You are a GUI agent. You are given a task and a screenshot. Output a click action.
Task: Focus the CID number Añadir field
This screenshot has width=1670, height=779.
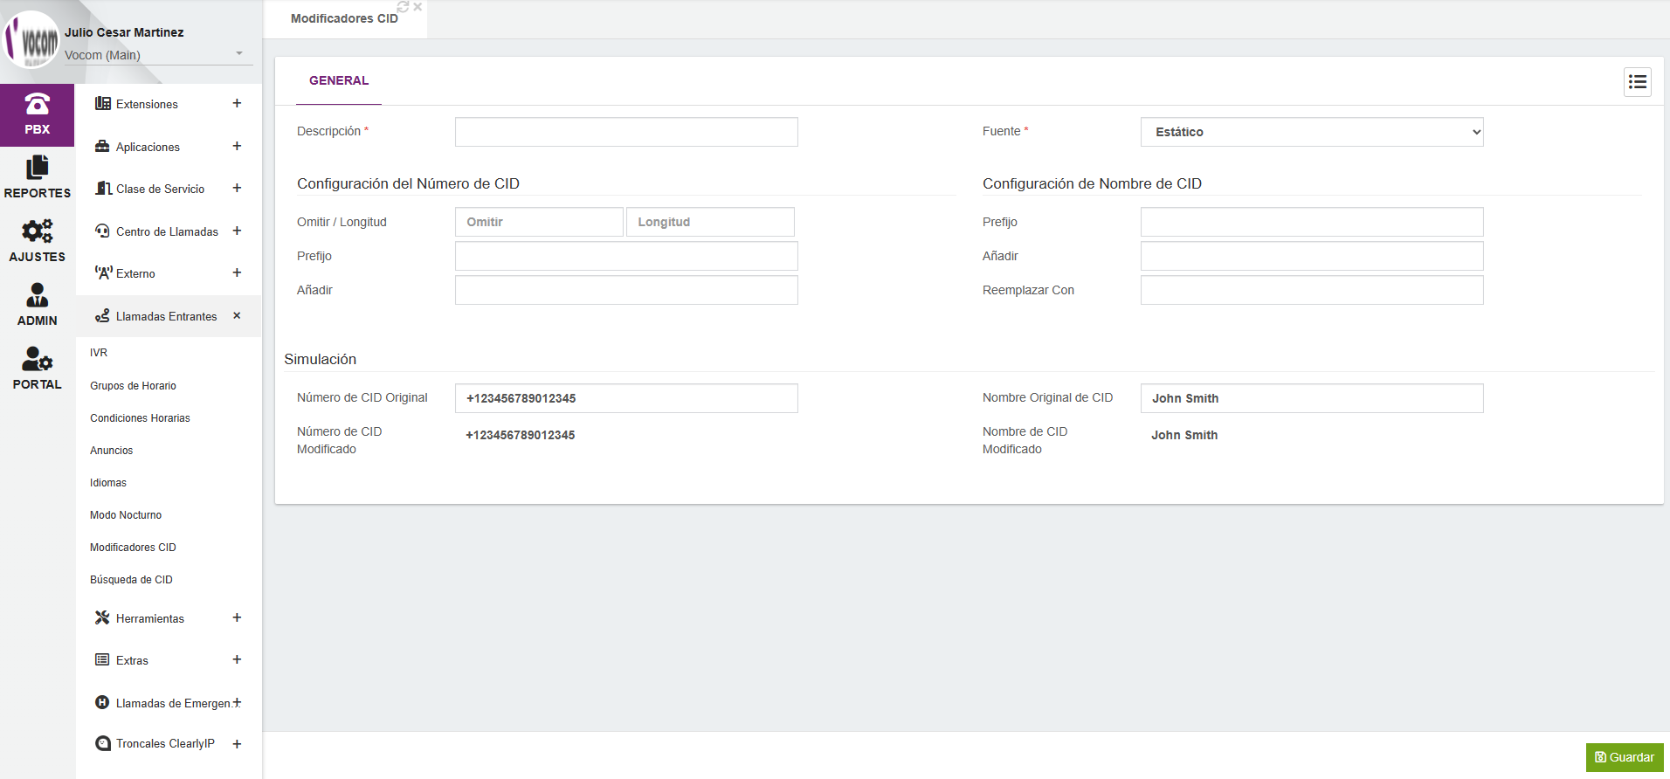pos(626,290)
